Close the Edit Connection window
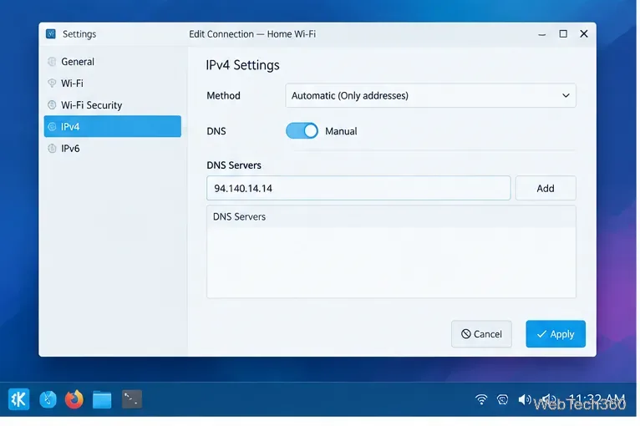This screenshot has height=426, width=640. [584, 34]
